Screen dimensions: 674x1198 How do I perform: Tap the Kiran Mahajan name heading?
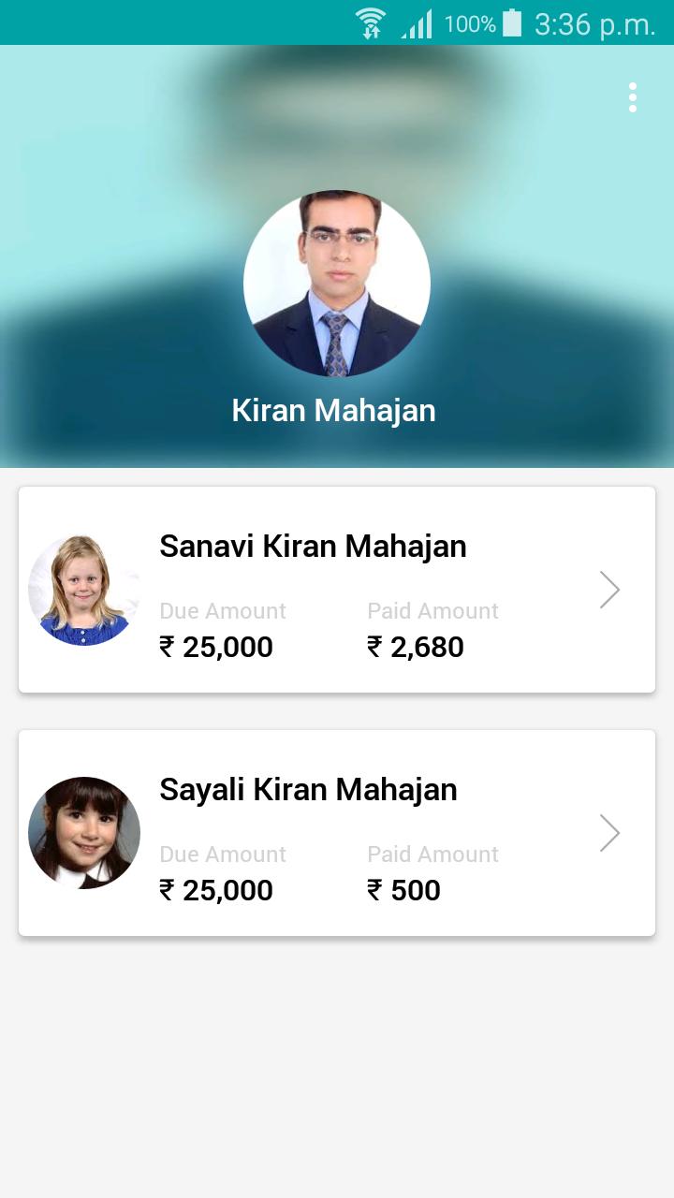334,410
